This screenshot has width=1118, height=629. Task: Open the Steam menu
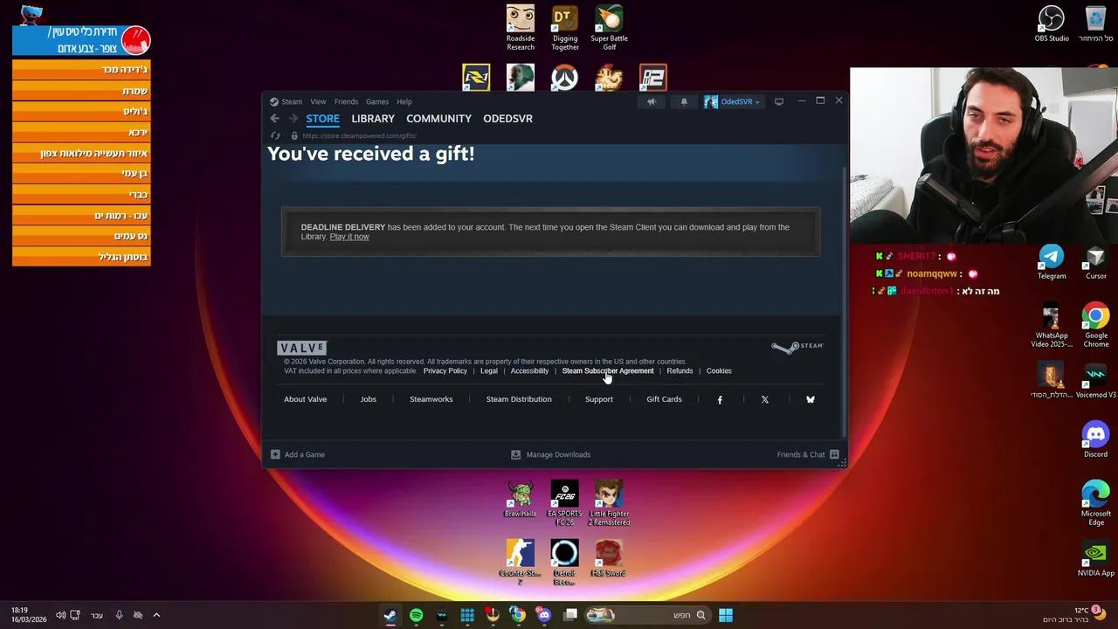pos(292,101)
